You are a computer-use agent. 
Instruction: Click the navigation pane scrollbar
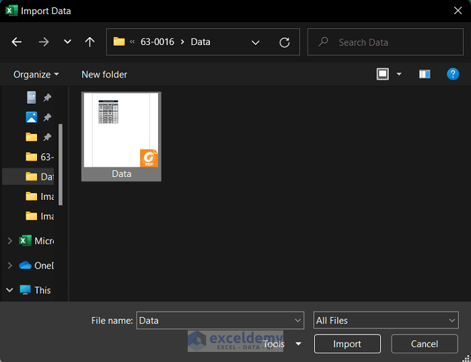[x=61, y=164]
